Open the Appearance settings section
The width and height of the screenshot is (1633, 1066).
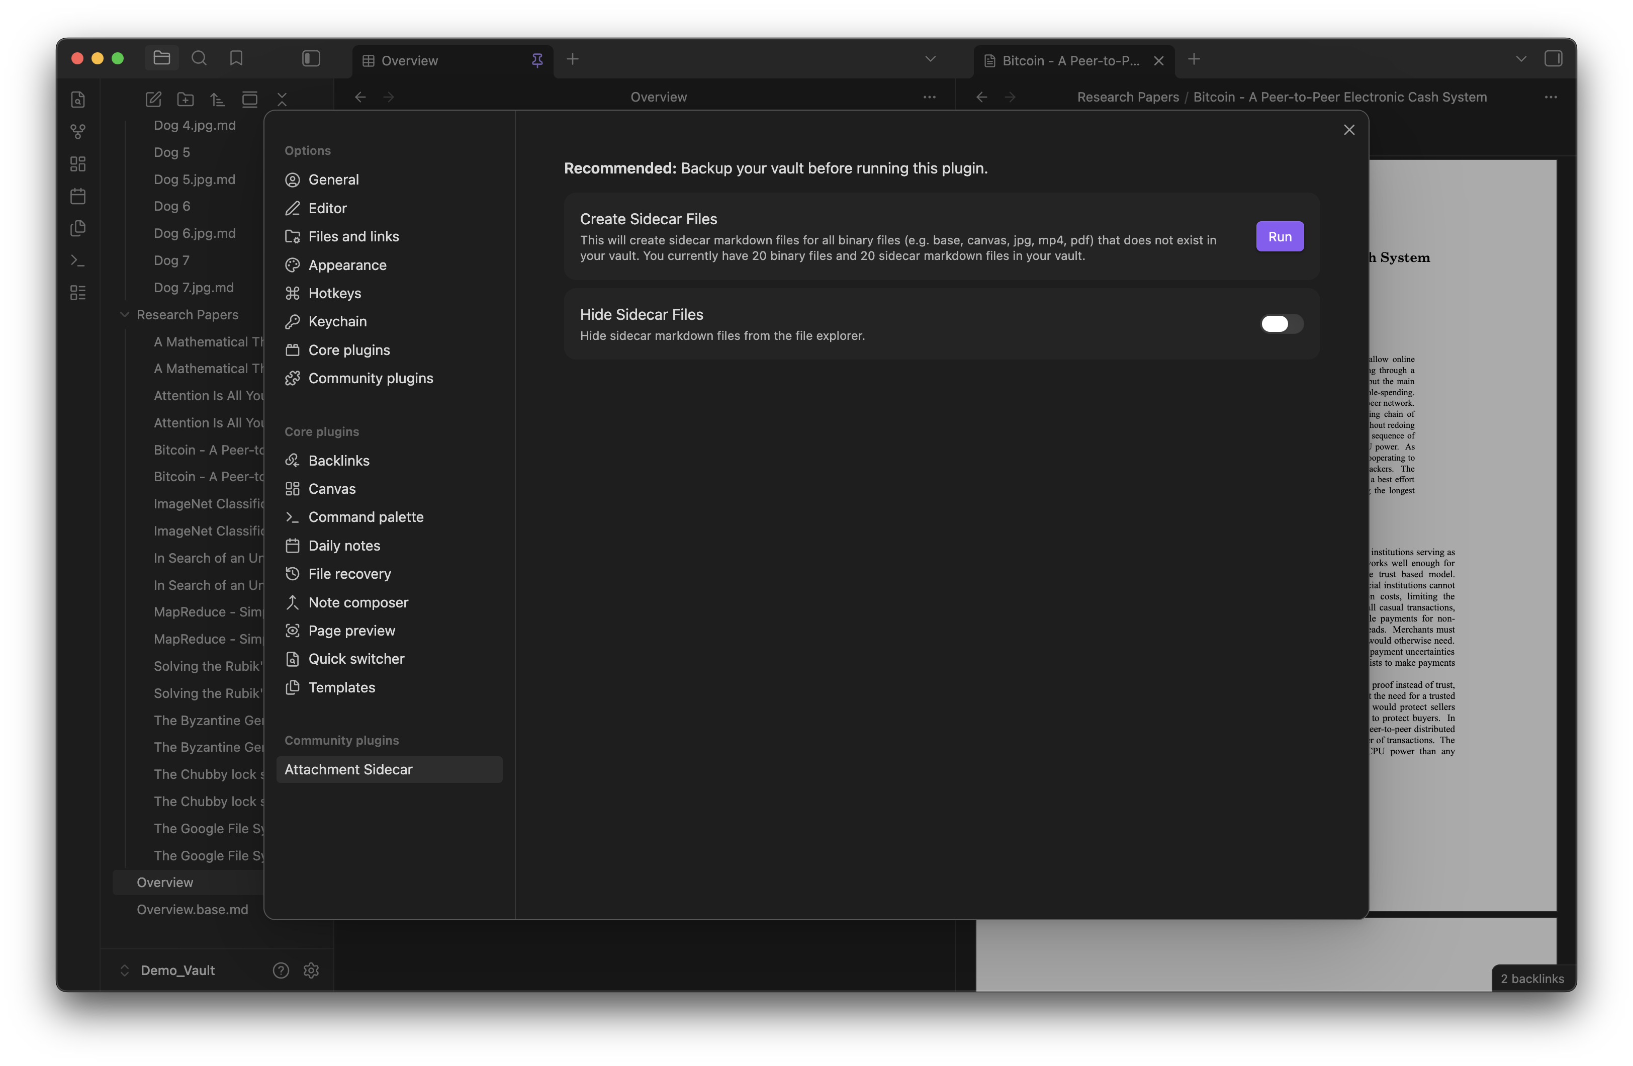click(x=347, y=265)
